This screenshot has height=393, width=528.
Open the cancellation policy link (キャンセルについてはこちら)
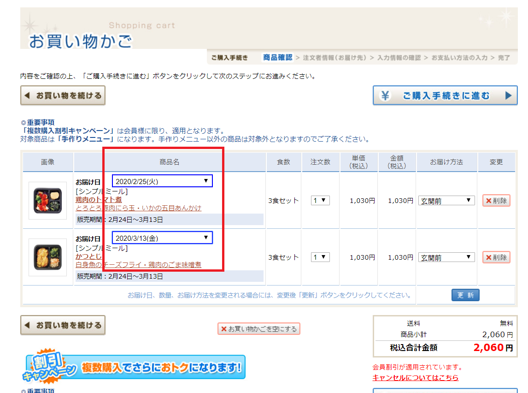pyautogui.click(x=415, y=378)
